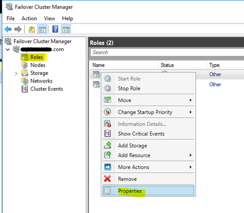This screenshot has width=244, height=213.
Task: Select Add Storage menu entry
Action: pyautogui.click(x=148, y=145)
